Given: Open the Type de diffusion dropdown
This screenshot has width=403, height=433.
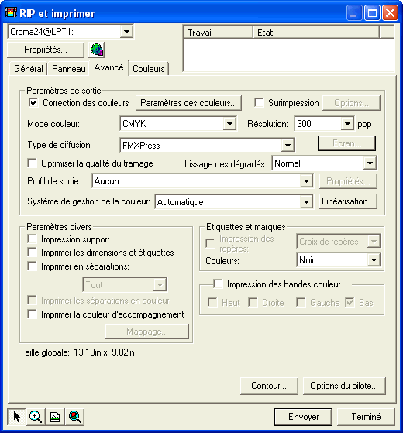Looking at the screenshot, I should 288,146.
